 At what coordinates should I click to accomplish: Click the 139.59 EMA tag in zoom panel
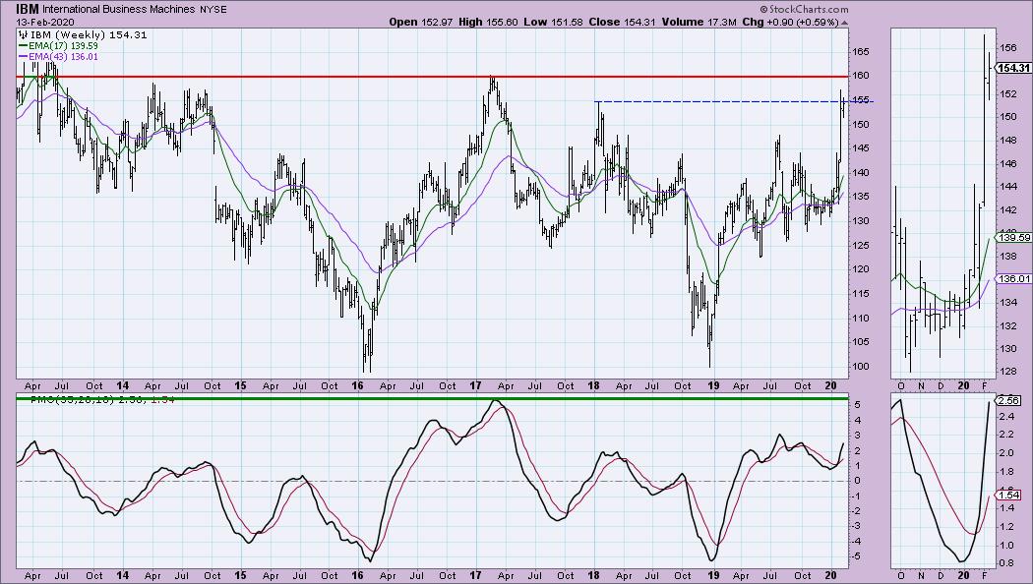pos(1013,238)
